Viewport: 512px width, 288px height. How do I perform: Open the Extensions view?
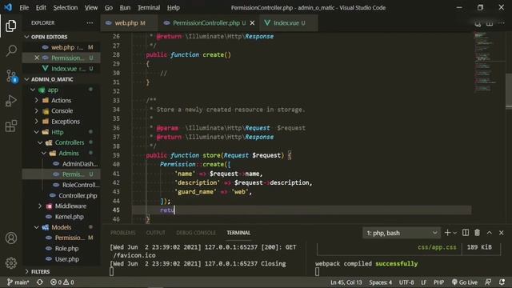10,126
